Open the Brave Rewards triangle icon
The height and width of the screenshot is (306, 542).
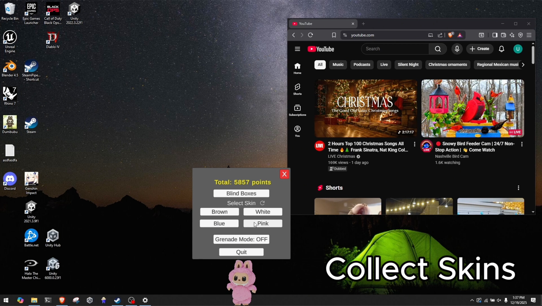coord(460,35)
